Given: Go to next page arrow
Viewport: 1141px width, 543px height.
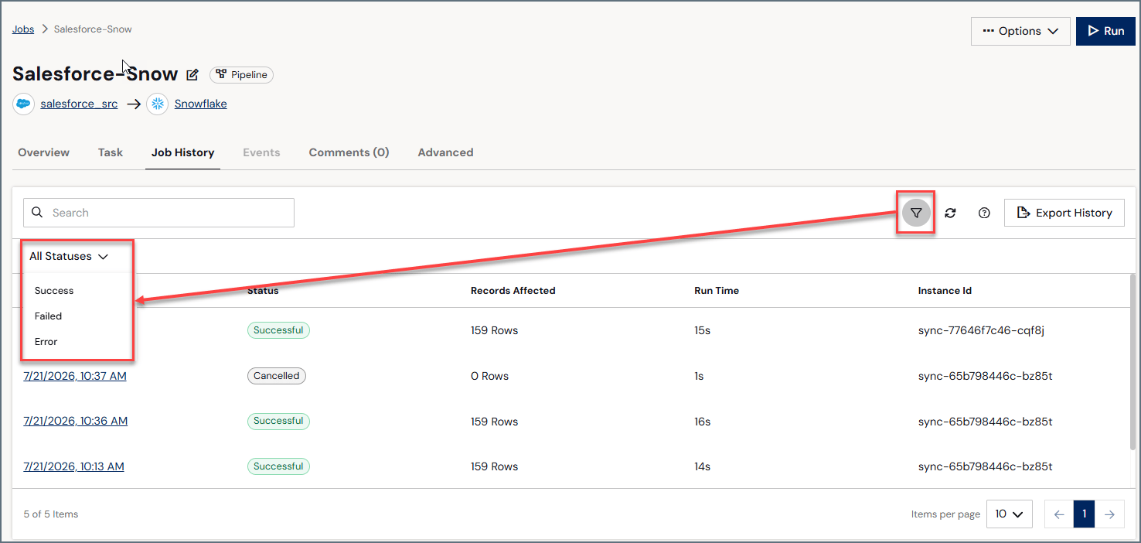Looking at the screenshot, I should (x=1109, y=514).
